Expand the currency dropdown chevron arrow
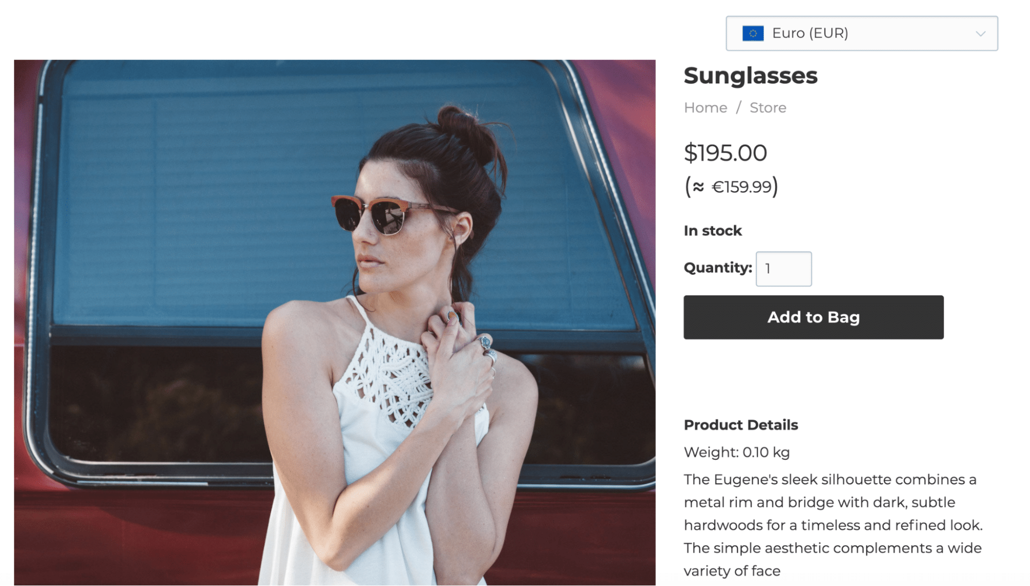Image resolution: width=1030 pixels, height=586 pixels. point(980,34)
